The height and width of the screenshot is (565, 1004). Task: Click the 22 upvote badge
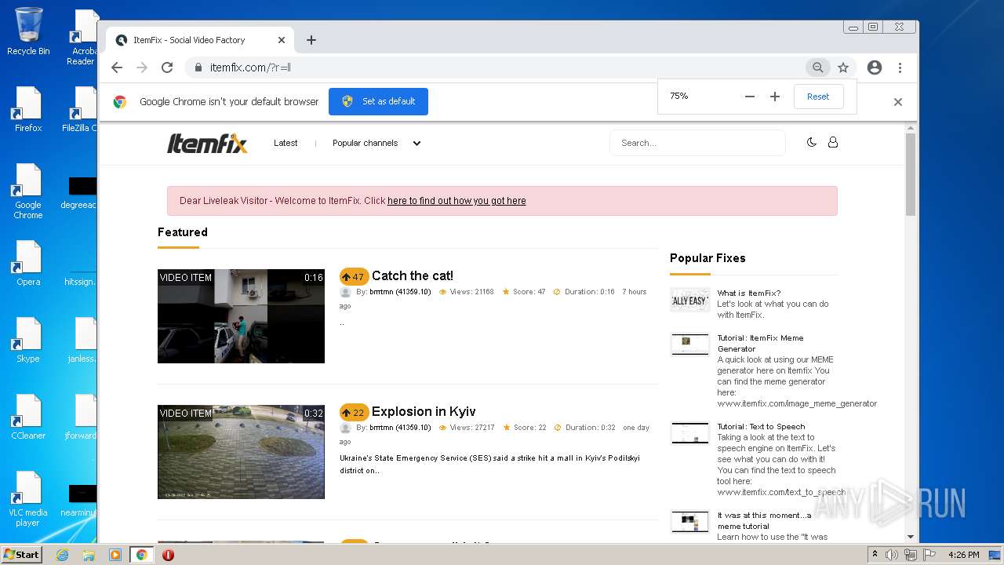354,412
